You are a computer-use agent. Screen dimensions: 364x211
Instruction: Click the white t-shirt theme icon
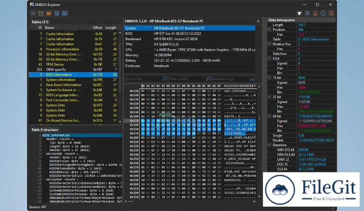(300, 13)
